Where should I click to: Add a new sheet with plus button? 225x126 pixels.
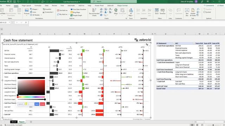click(x=31, y=122)
